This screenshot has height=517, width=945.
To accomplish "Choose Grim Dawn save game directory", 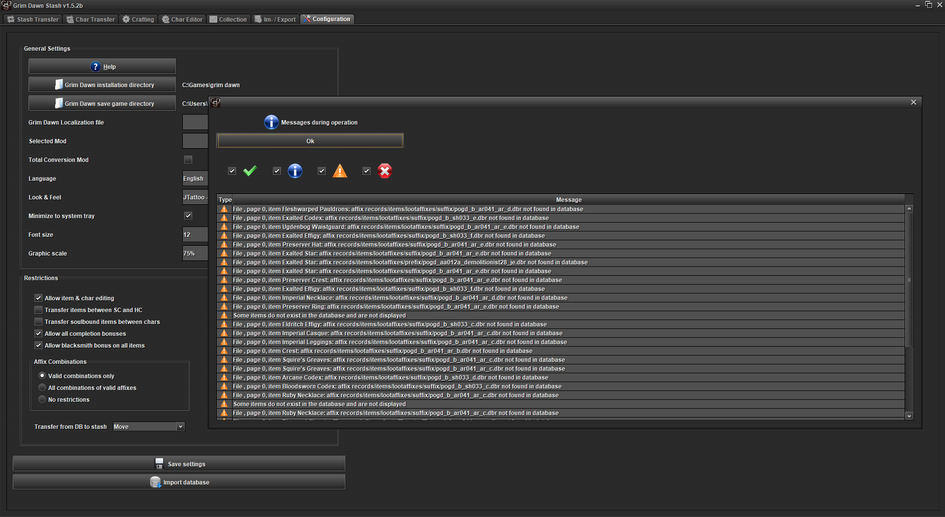I will point(102,103).
